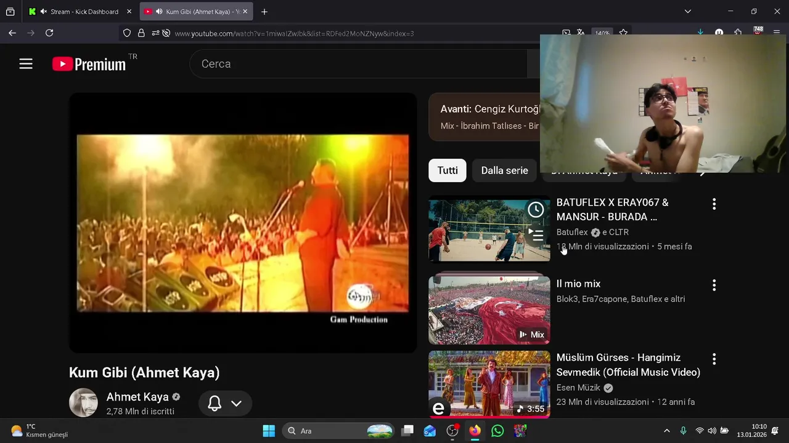The width and height of the screenshot is (789, 443).
Task: Open Firefox application menu
Action: click(x=776, y=33)
